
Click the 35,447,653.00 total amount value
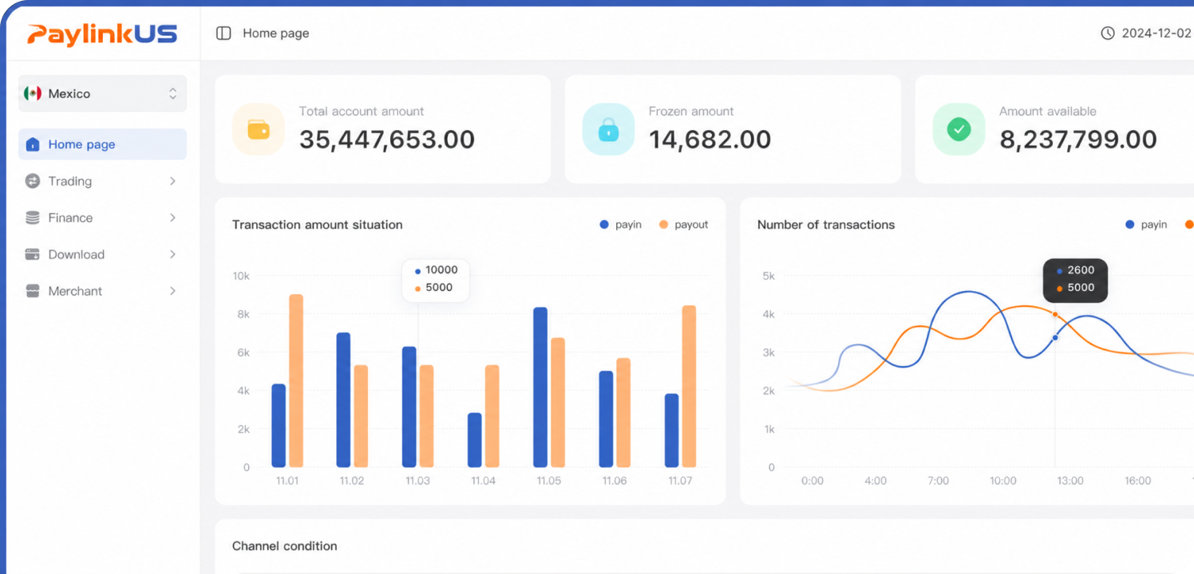click(387, 140)
